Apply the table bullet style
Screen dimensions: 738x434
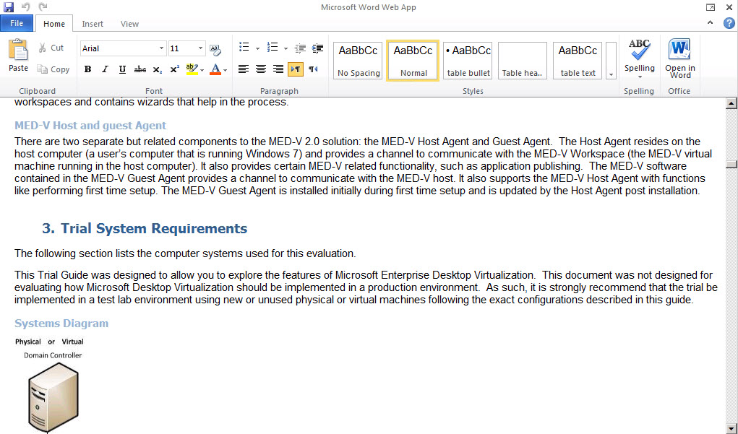[468, 61]
